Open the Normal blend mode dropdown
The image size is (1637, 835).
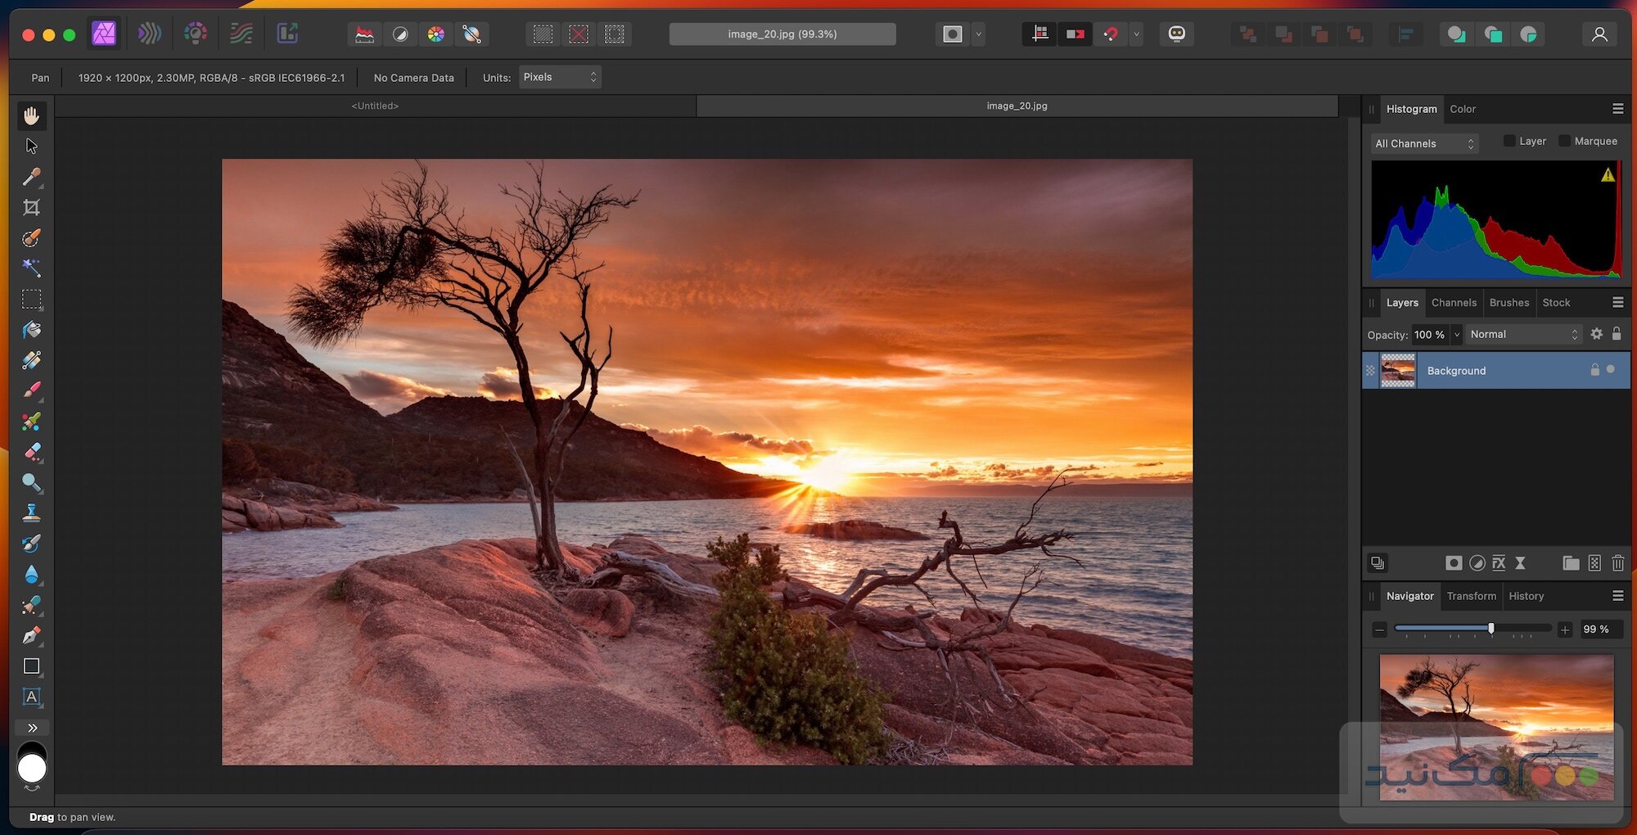[x=1523, y=334]
